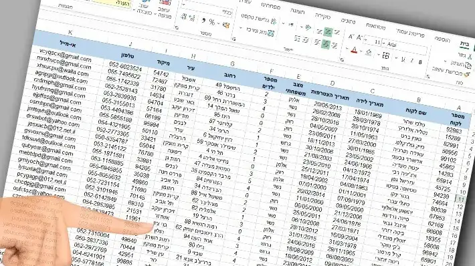Expand the Underline style dropdown arrow
This screenshot has width=475, height=266.
tap(396, 57)
